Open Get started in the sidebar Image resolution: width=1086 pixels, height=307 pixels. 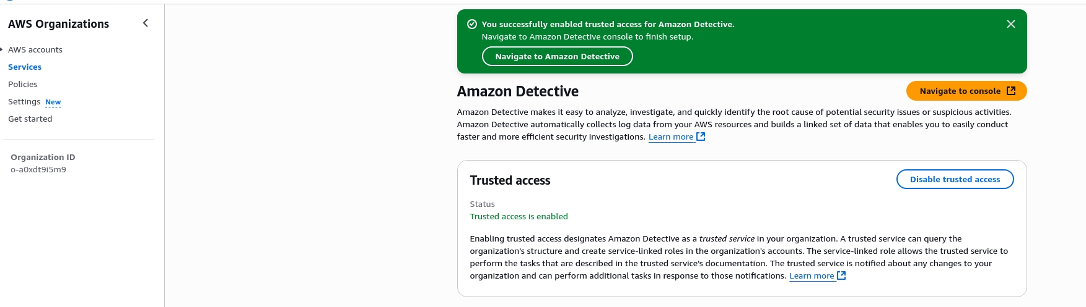click(30, 119)
